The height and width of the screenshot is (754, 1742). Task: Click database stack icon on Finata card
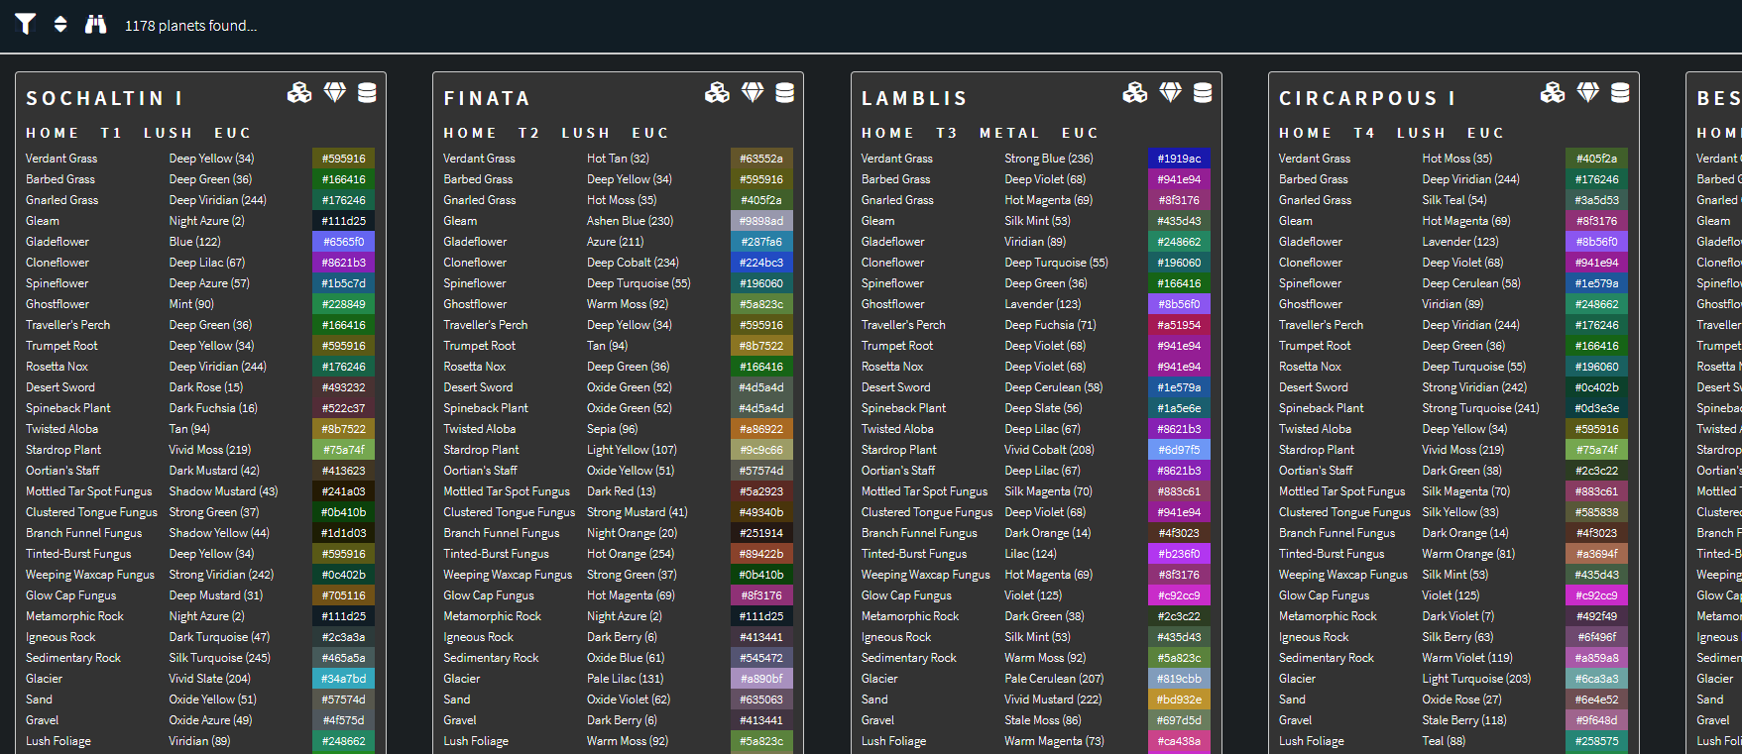click(784, 93)
